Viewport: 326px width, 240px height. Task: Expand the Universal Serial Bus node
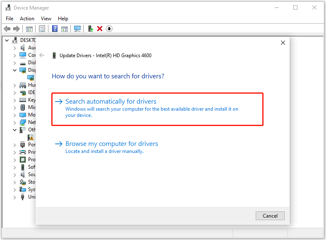tap(14, 197)
